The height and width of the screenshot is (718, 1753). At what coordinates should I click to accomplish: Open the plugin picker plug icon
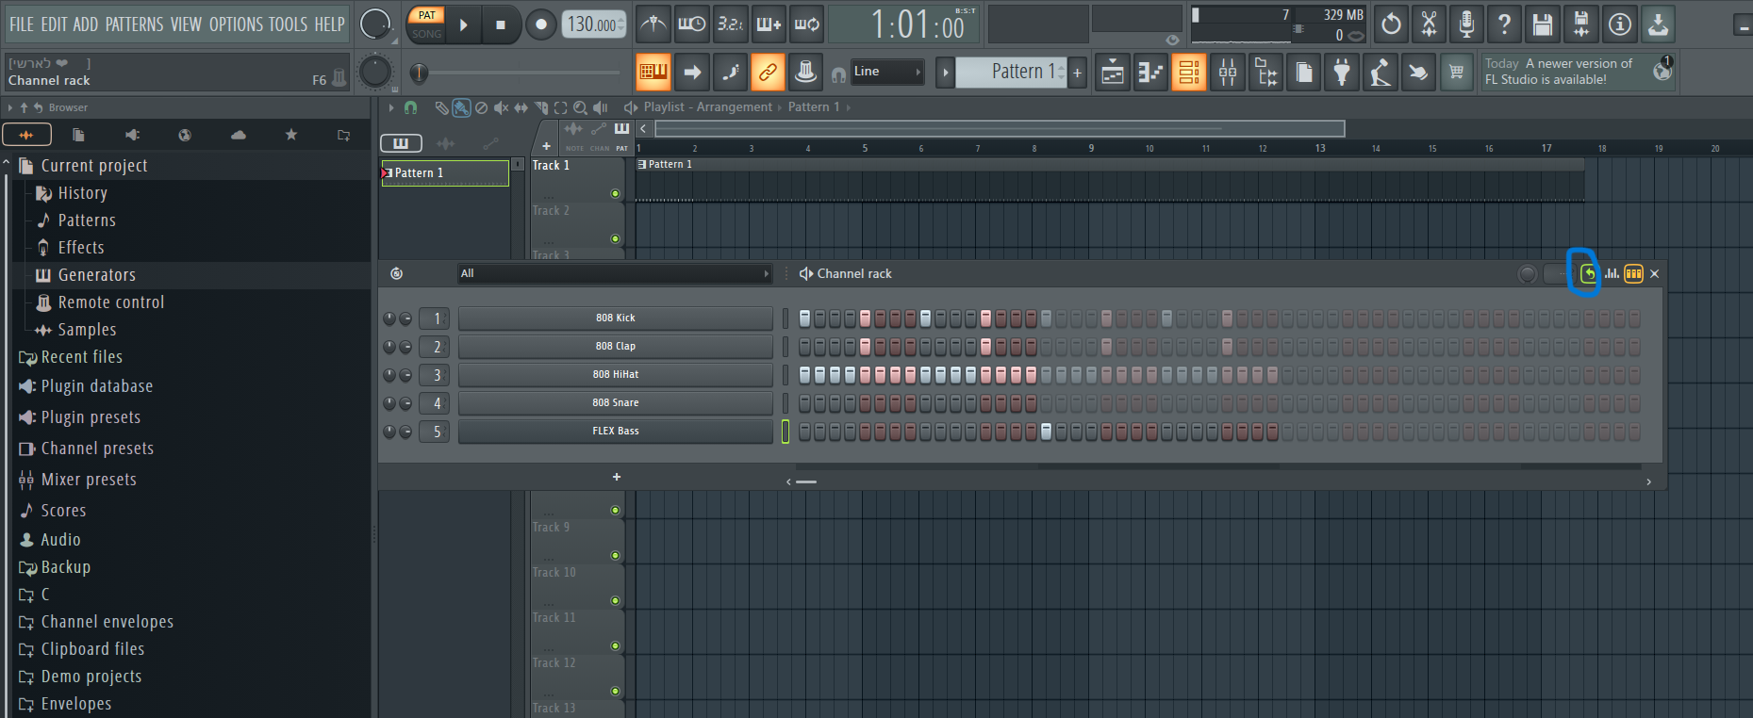pos(1342,72)
